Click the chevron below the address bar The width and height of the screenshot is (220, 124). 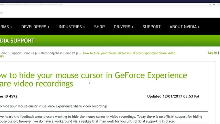[x=1, y=13]
